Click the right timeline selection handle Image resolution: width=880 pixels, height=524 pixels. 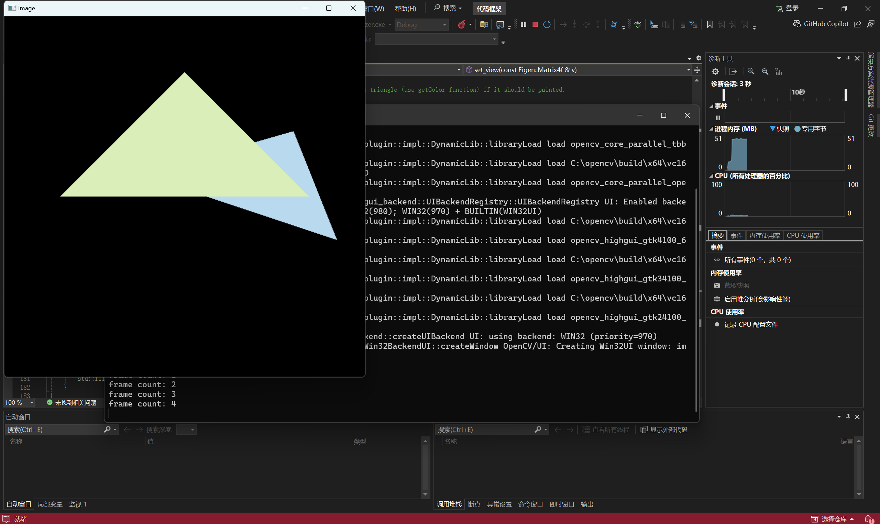click(846, 95)
